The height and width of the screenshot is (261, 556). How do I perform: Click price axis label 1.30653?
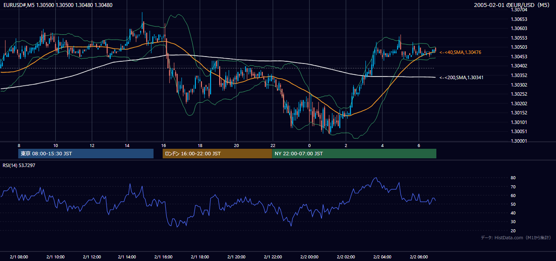[519, 19]
